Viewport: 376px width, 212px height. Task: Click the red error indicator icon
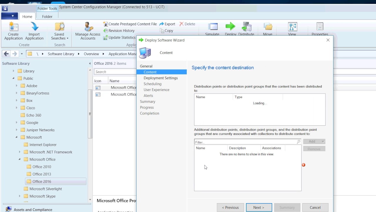(x=303, y=165)
